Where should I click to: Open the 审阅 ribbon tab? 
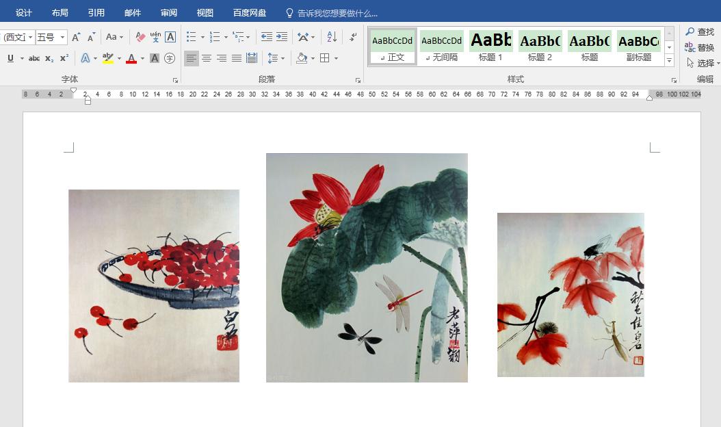168,13
